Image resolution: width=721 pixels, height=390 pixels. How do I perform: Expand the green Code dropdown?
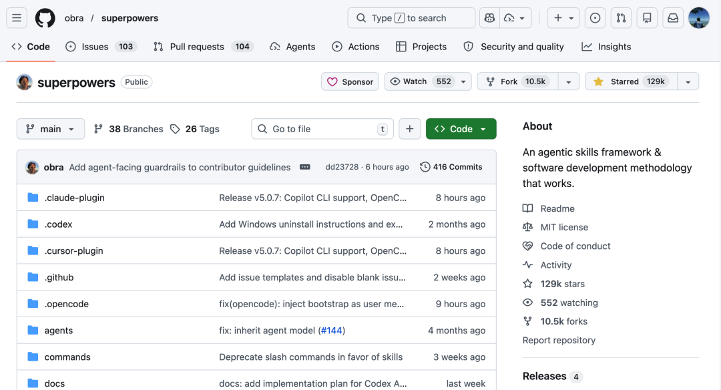point(461,128)
